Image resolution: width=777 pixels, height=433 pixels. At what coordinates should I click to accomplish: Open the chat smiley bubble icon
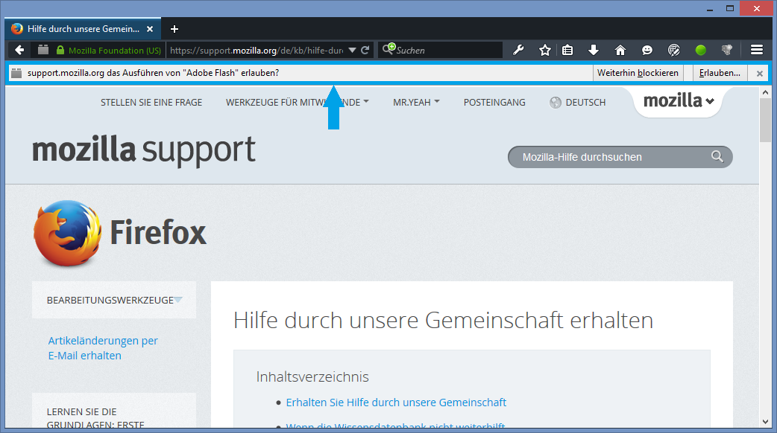[647, 50]
